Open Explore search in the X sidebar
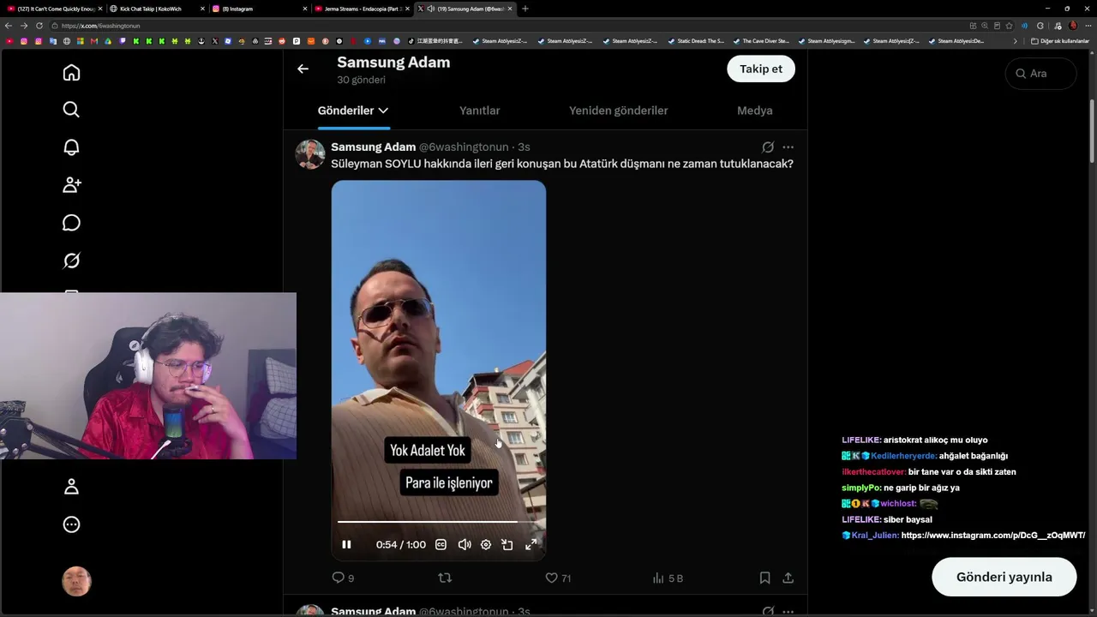The height and width of the screenshot is (617, 1097). 71,110
